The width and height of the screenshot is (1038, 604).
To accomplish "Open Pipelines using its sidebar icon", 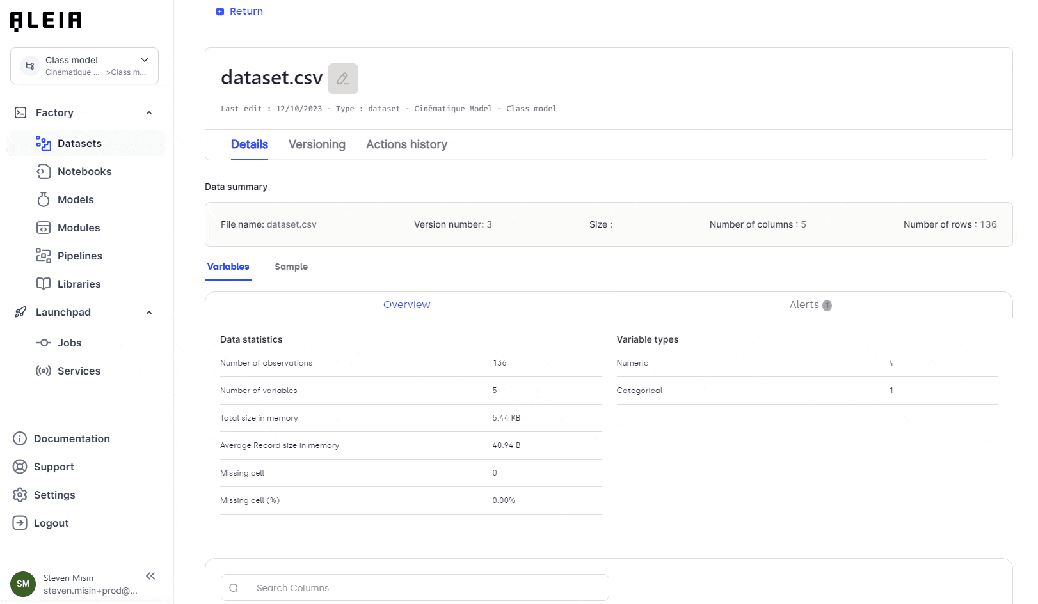I will pos(43,256).
